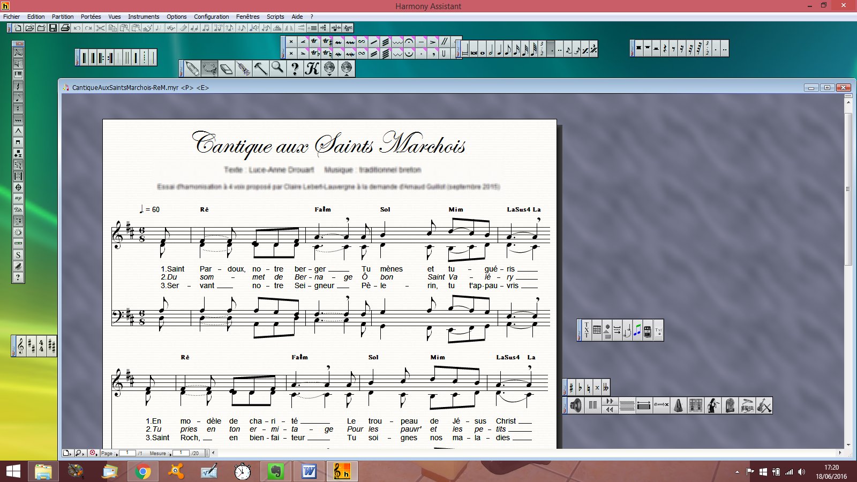
Task: Activate the eraser tool
Action: tap(226, 68)
